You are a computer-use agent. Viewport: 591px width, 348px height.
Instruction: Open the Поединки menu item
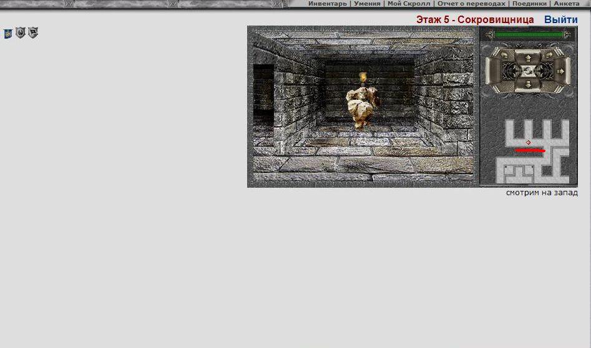point(529,3)
